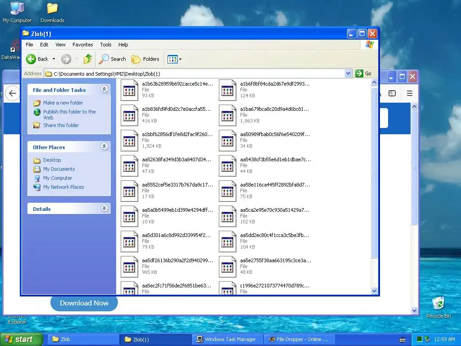Screen dimensions: 461x346
Task: Open My Network Places link
Action: click(63, 187)
